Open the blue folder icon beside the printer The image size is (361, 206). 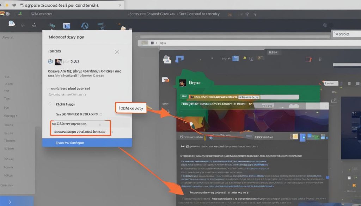pos(179,59)
